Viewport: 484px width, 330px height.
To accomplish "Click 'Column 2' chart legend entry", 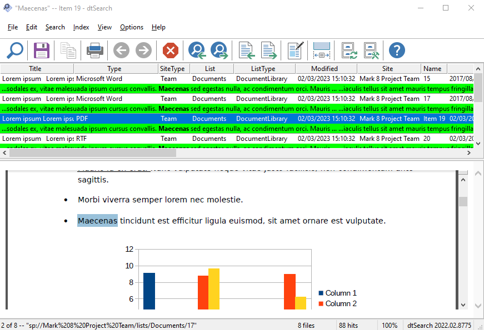I will [x=338, y=303].
